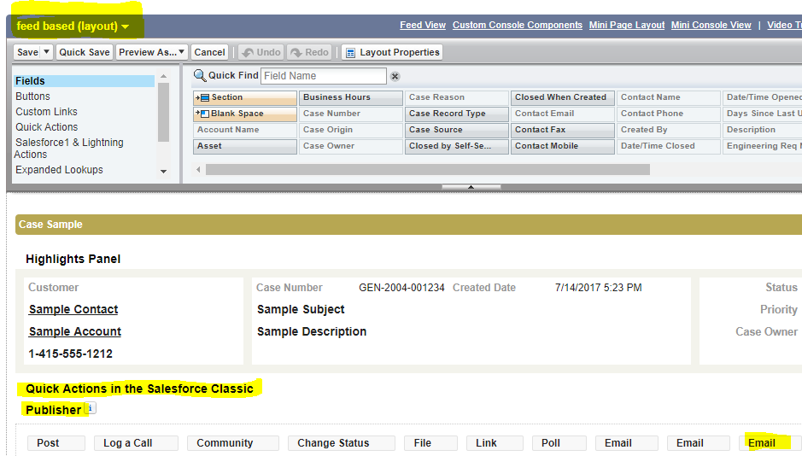Viewport: 802px width, 456px height.
Task: Select the Contact Fax field
Action: click(x=563, y=130)
